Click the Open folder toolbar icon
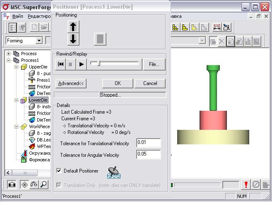 pyautogui.click(x=44, y=27)
